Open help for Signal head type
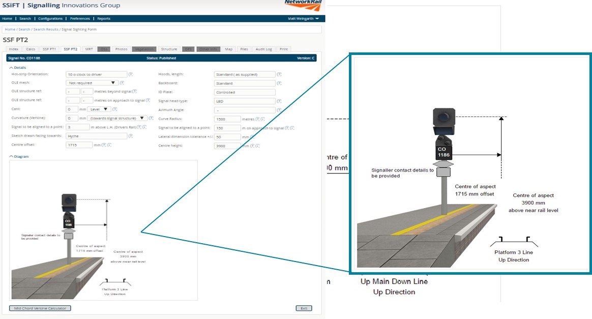Screen dimensions: 592x319 coord(279,101)
